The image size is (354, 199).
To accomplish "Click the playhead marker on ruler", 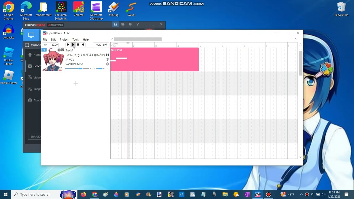I will pyautogui.click(x=128, y=43).
